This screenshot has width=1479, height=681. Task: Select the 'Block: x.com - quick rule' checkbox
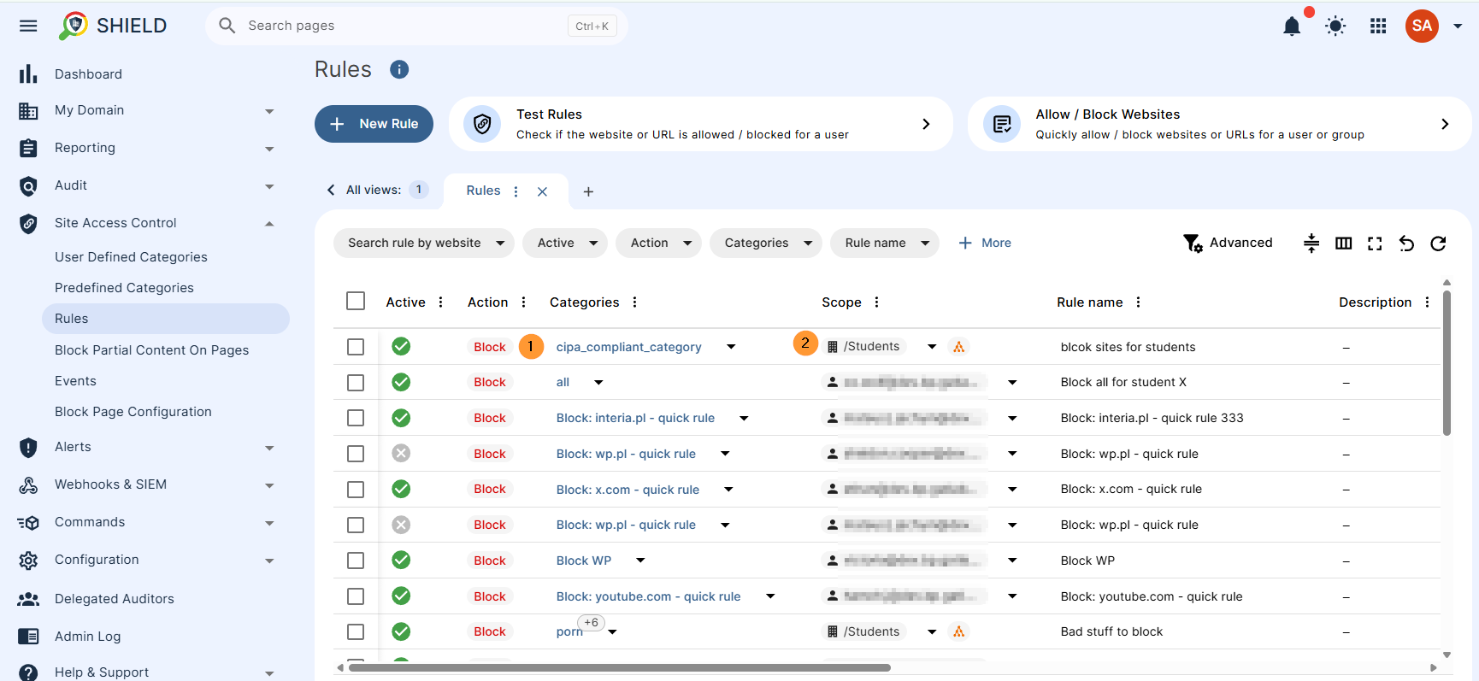356,490
